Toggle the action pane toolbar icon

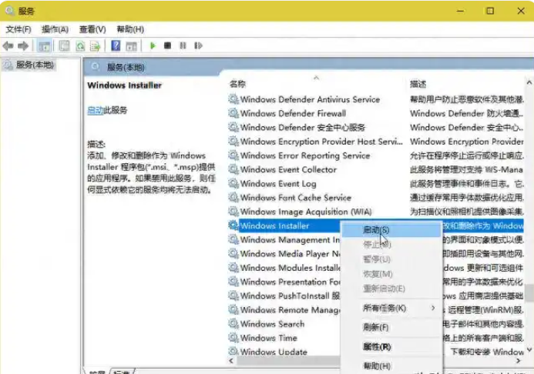pyautogui.click(x=131, y=46)
